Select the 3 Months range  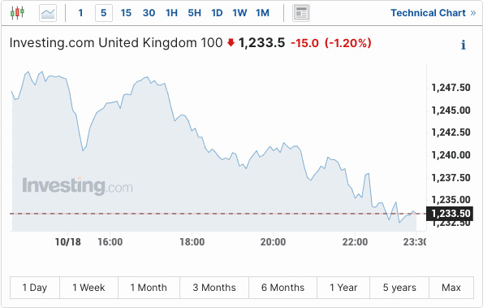tap(214, 288)
